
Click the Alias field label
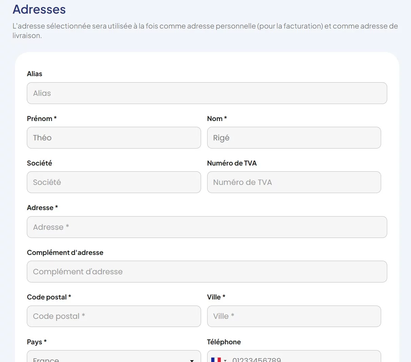35,74
